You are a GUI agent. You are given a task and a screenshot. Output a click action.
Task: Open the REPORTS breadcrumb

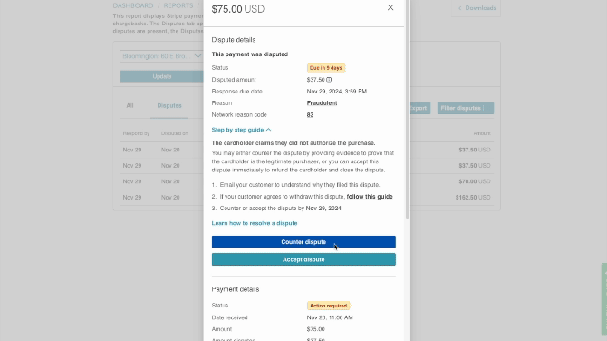pyautogui.click(x=178, y=5)
